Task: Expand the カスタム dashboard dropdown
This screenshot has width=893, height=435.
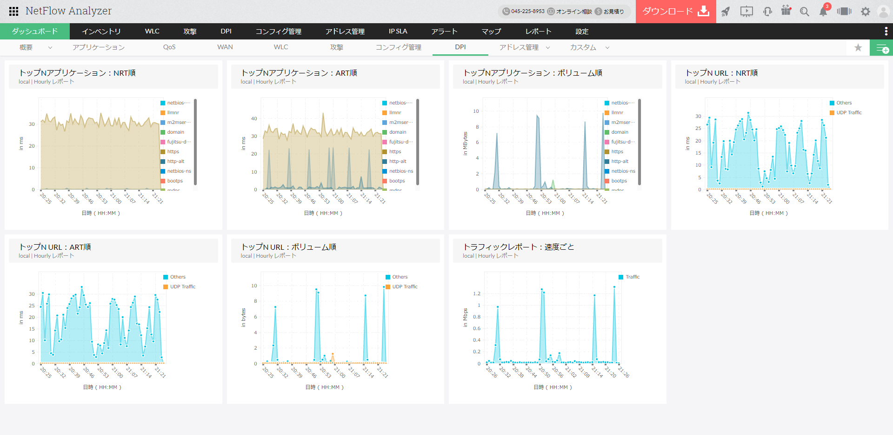Action: tap(607, 47)
